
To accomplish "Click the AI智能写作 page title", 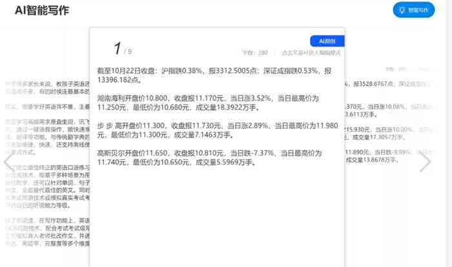I will tap(42, 10).
